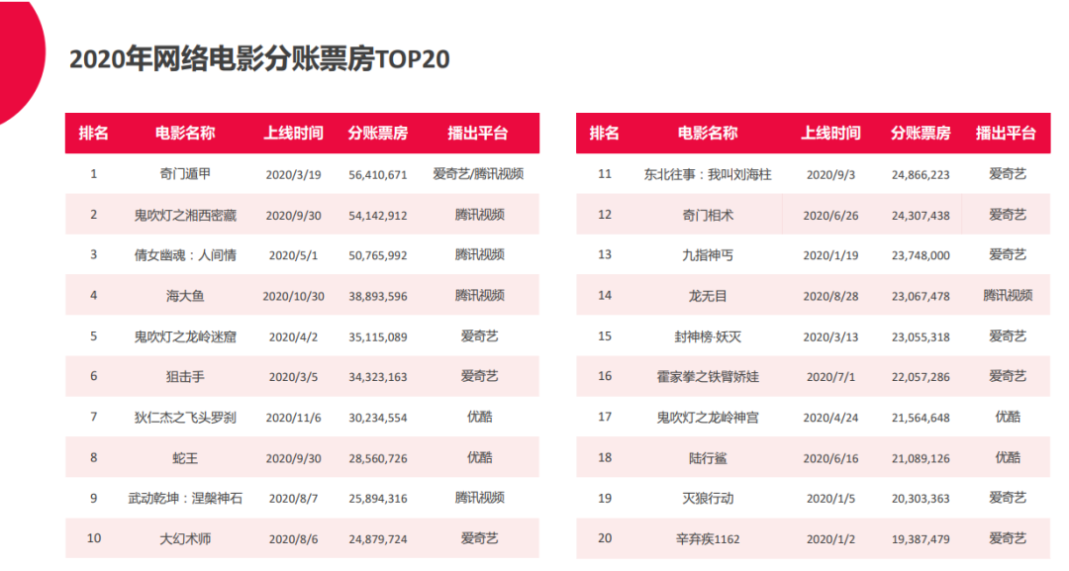Click release date 2020/6/16

click(830, 458)
